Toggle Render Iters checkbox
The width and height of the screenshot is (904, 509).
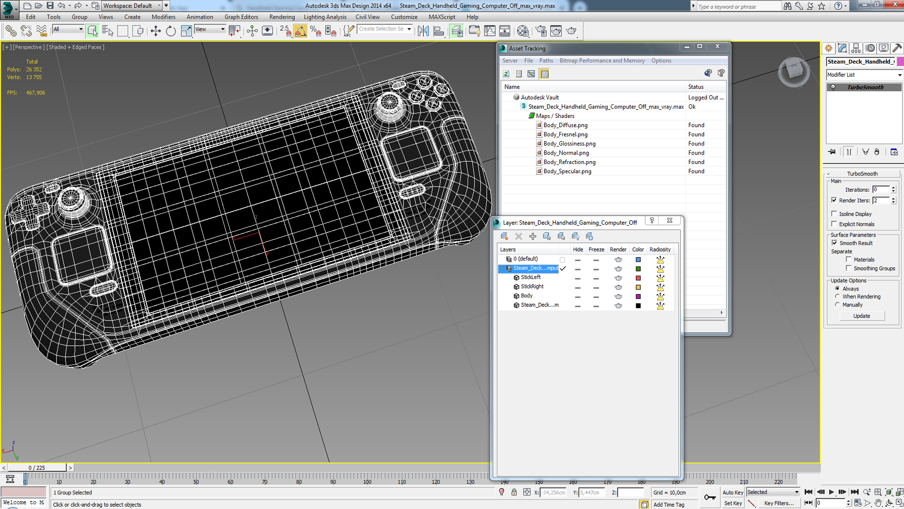click(834, 200)
